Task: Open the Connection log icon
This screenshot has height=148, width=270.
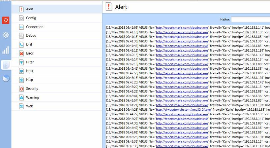Action: point(21,27)
